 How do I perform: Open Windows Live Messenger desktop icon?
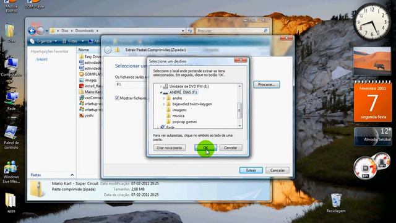pyautogui.click(x=11, y=172)
